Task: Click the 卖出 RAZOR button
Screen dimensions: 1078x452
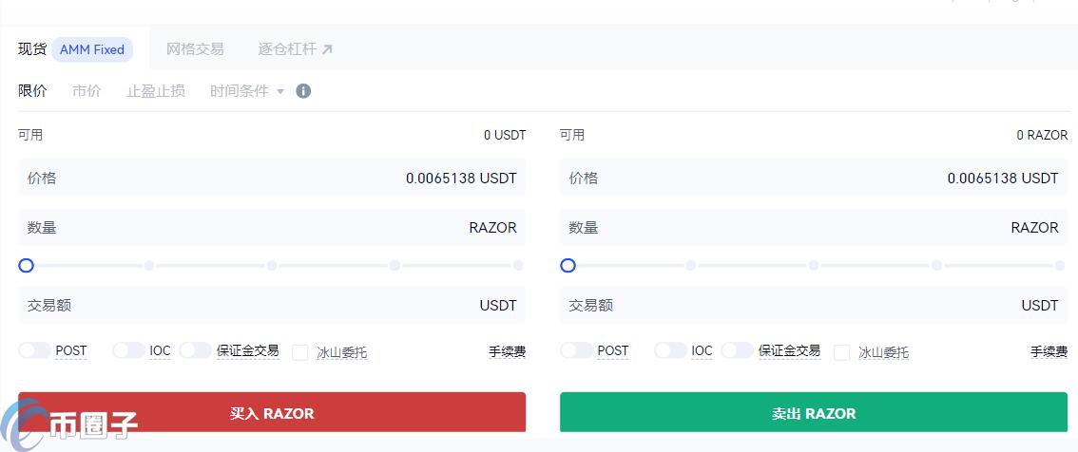Action: click(x=814, y=413)
